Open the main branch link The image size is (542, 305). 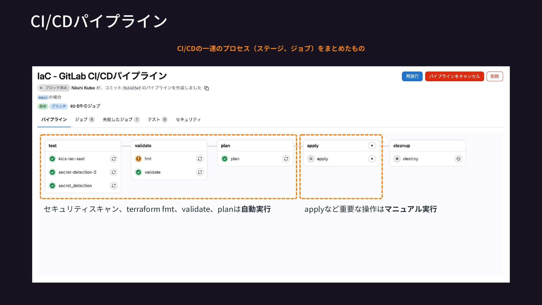[43, 97]
